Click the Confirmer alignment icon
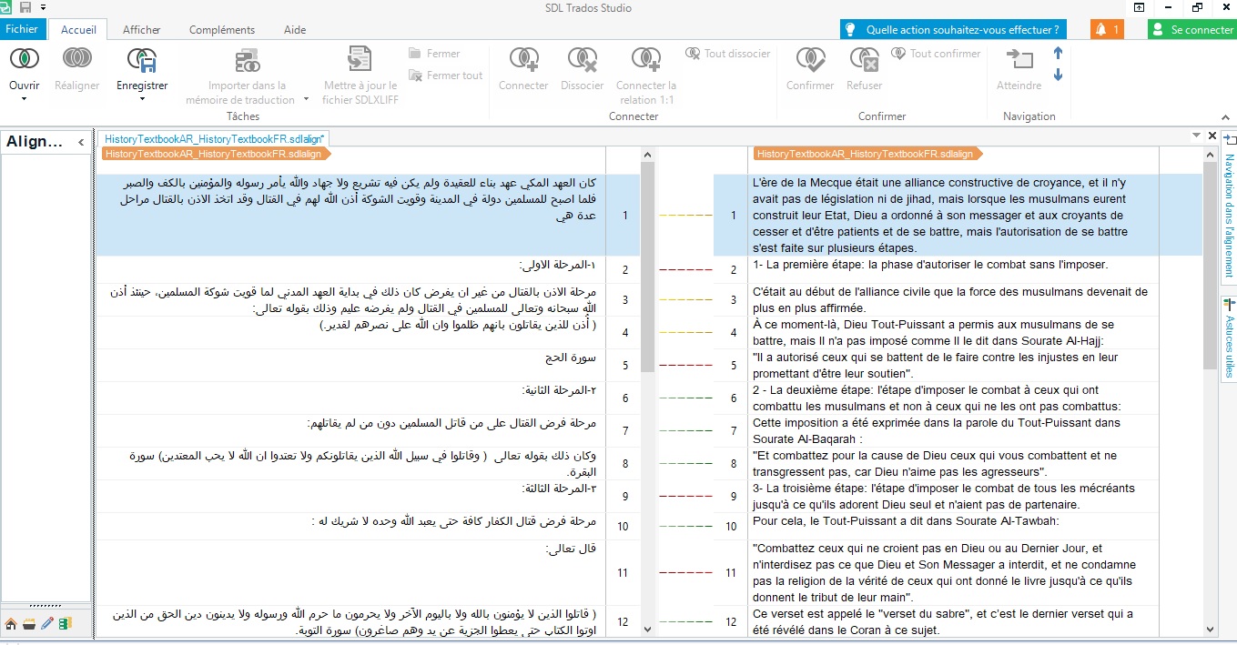The width and height of the screenshot is (1237, 645). pyautogui.click(x=810, y=59)
